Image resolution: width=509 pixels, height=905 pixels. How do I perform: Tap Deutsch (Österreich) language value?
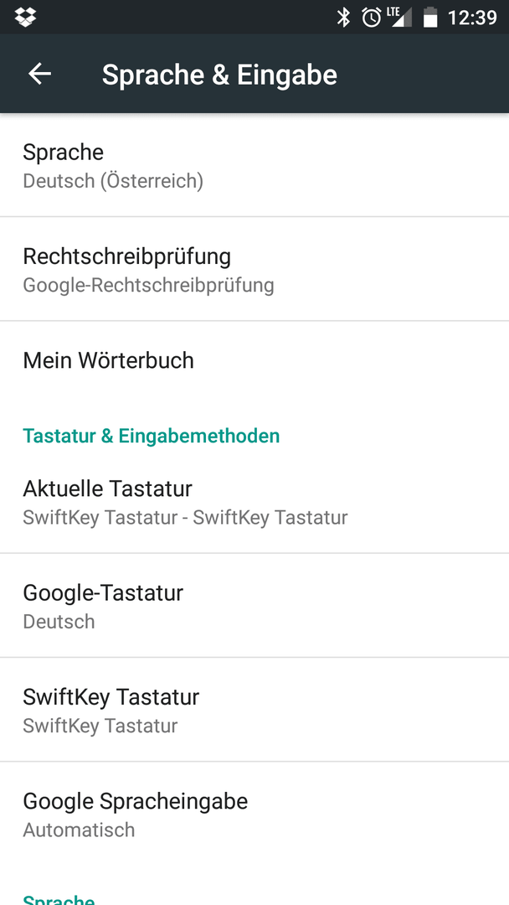pyautogui.click(x=113, y=181)
